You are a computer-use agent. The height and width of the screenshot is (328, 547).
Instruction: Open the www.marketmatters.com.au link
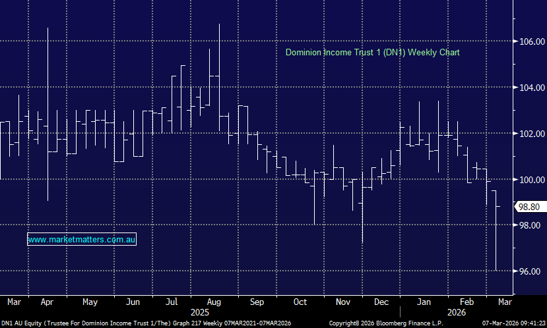click(x=82, y=240)
